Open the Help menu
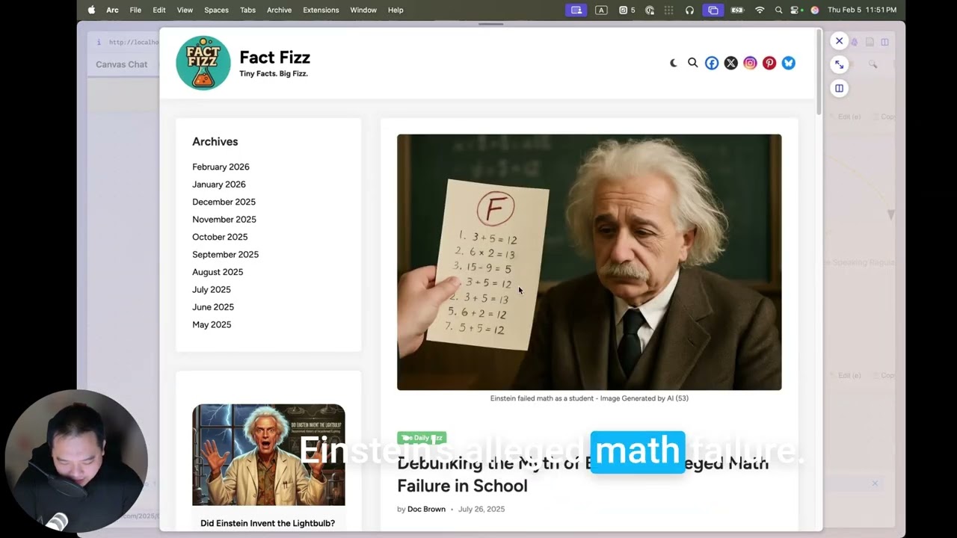The image size is (957, 538). coord(396,10)
